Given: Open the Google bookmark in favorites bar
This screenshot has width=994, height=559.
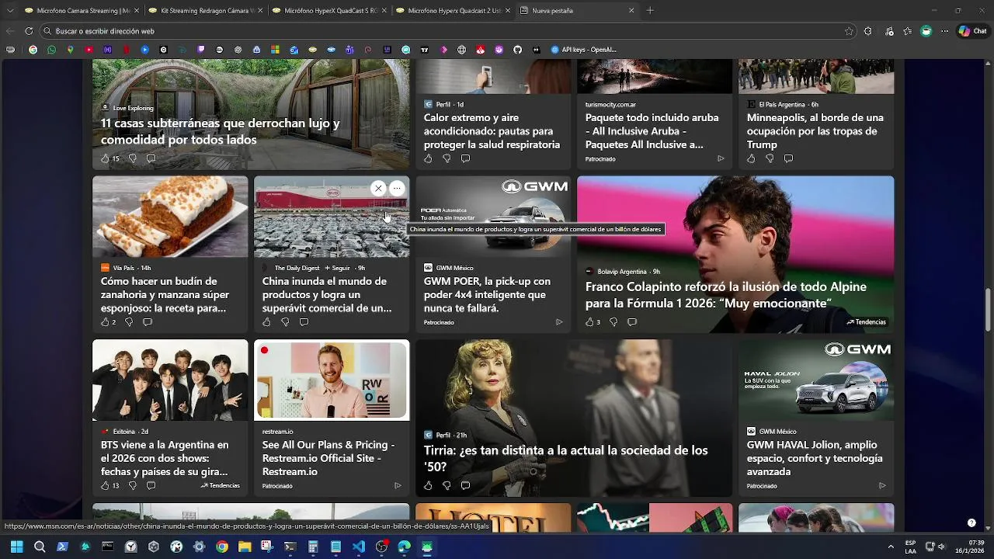Looking at the screenshot, I should pyautogui.click(x=33, y=50).
